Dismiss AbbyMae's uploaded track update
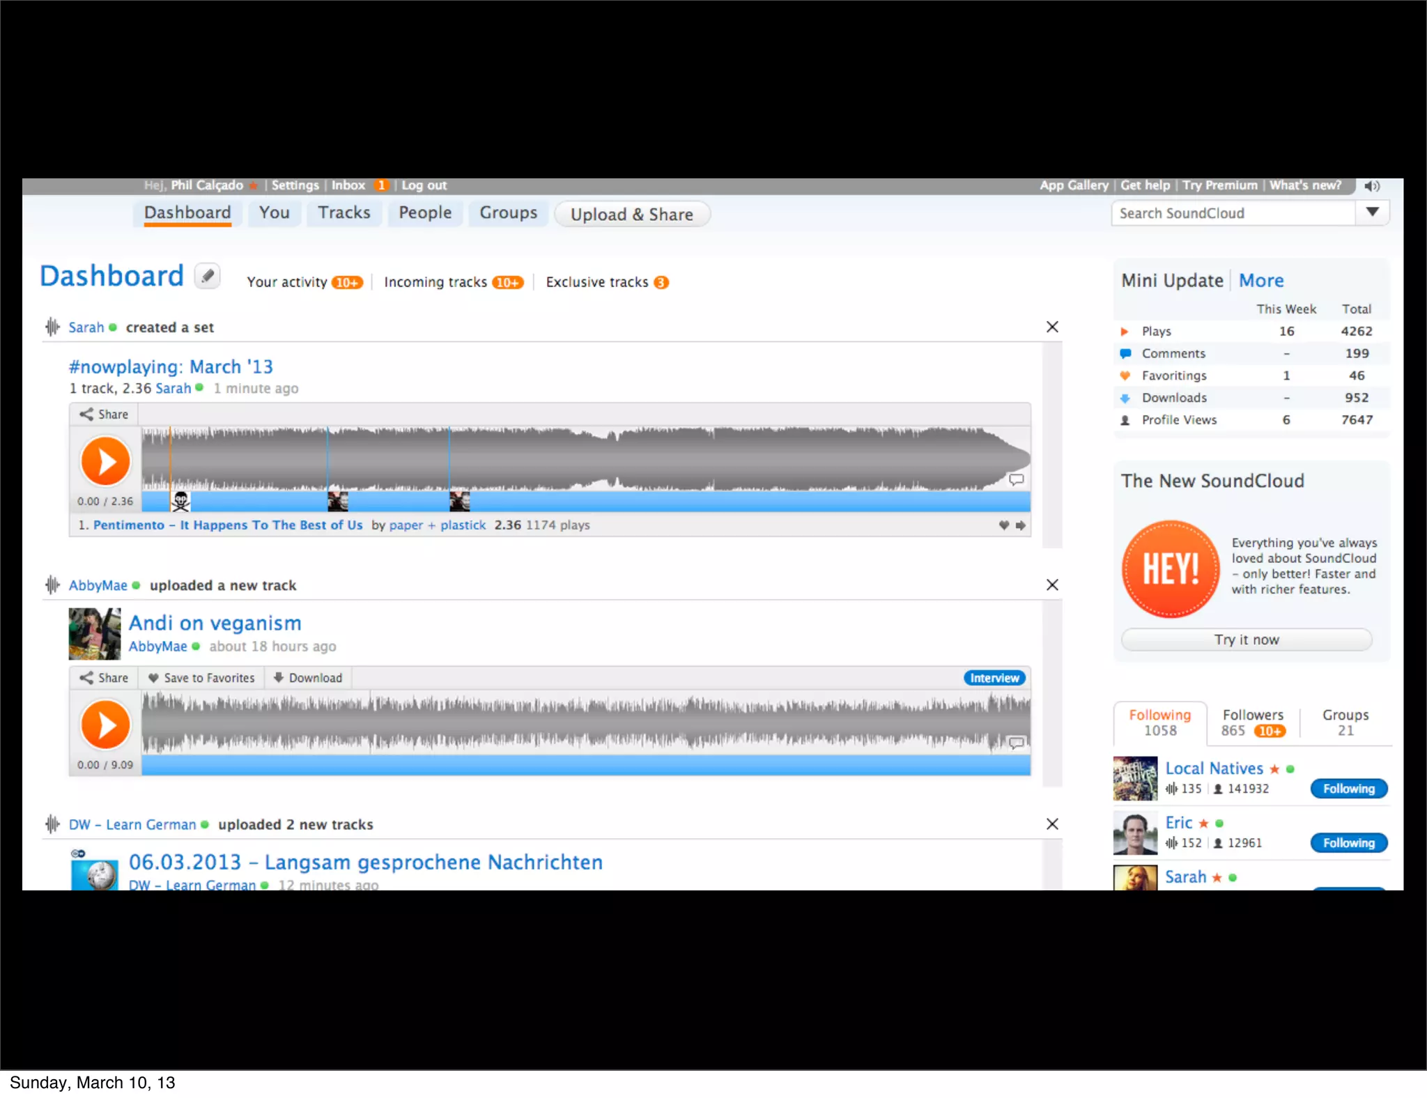Viewport: 1427px width, 1098px height. (x=1052, y=585)
